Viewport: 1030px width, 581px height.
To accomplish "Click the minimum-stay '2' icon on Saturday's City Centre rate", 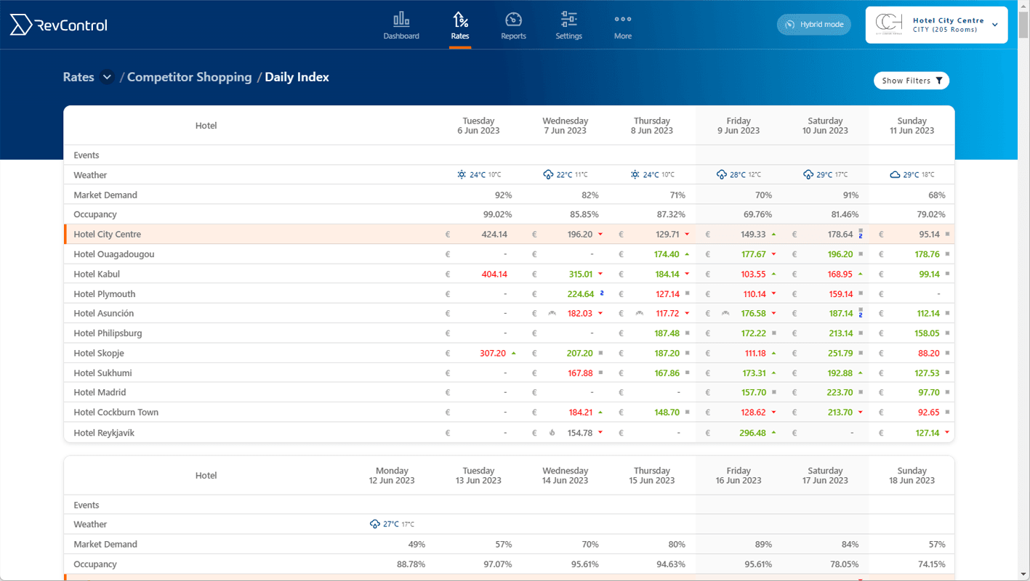I will coord(862,234).
